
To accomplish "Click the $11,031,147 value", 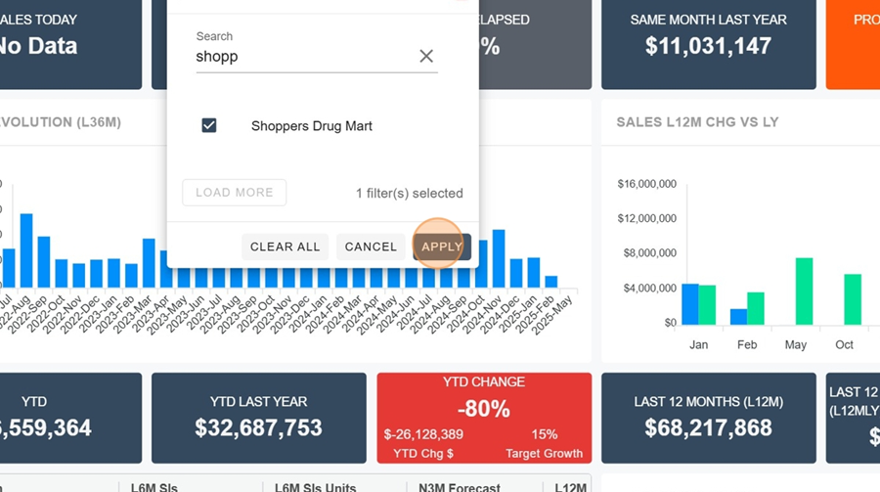I will click(708, 46).
